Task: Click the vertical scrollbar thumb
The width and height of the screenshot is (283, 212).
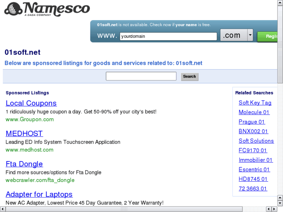Action: point(280,44)
